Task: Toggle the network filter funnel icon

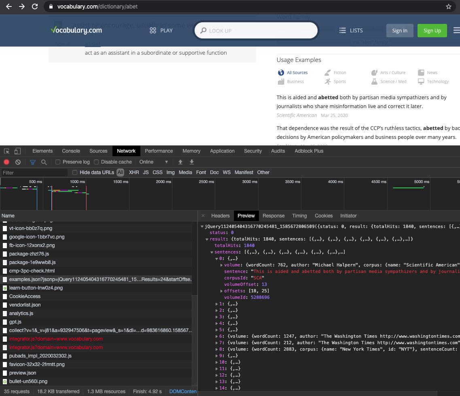Action: (x=33, y=162)
